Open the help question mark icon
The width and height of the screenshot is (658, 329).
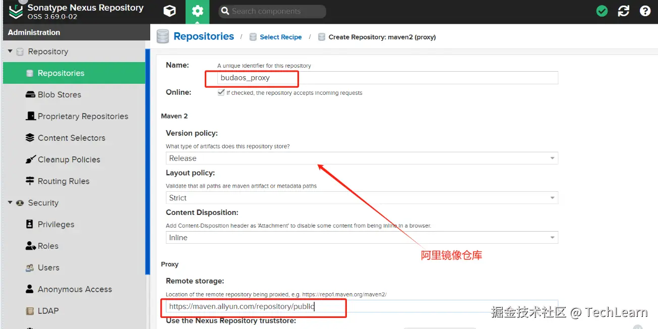point(645,11)
